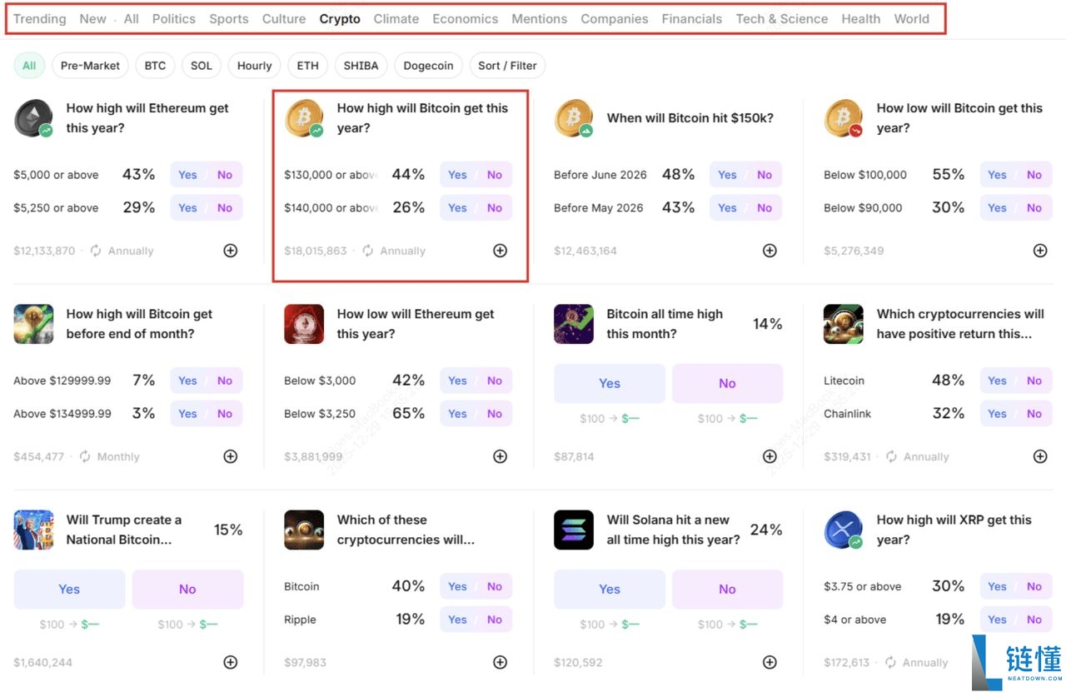
Task: Open thumbnail for 'Which of these cryptocurrencies will...' market
Action: point(304,530)
